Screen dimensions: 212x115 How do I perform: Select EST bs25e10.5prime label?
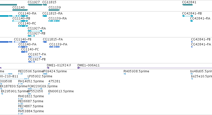tap(202, 76)
